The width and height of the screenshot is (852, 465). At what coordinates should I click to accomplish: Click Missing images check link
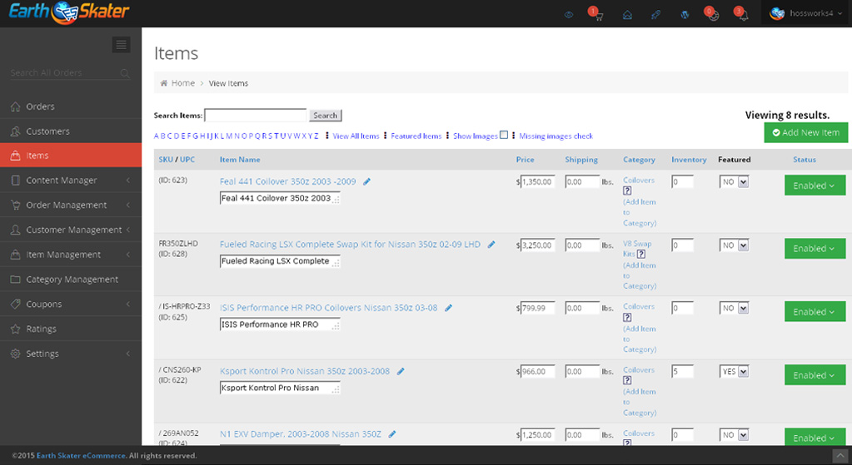click(x=556, y=136)
